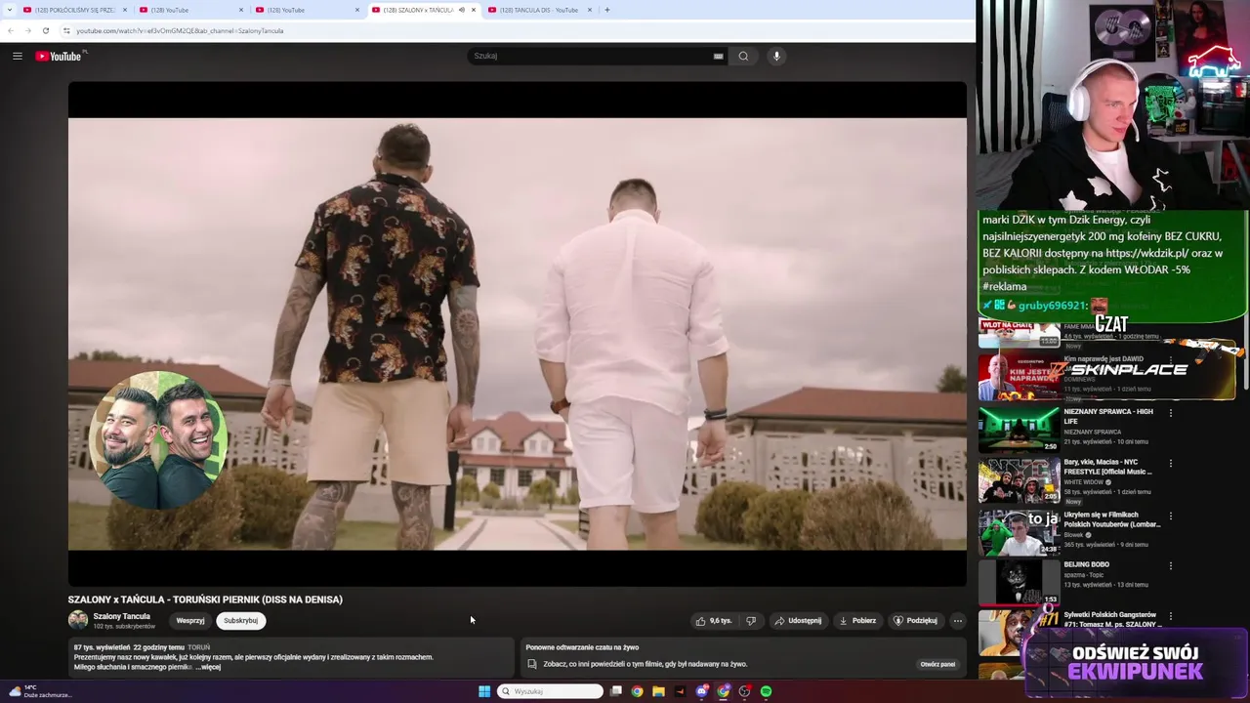Open a new browser tab
This screenshot has width=1250, height=703.
tap(607, 10)
